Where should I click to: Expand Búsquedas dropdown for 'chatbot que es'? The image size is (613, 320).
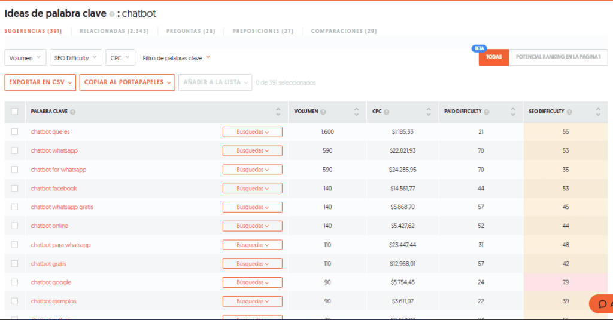(x=253, y=132)
